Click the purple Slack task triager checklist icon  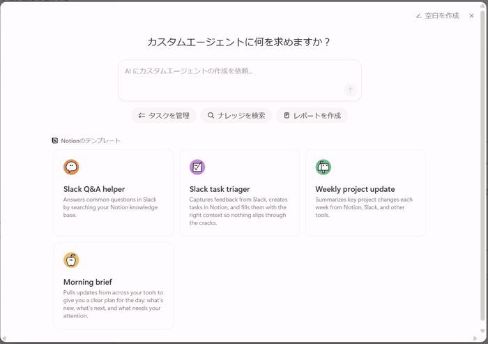(x=197, y=167)
